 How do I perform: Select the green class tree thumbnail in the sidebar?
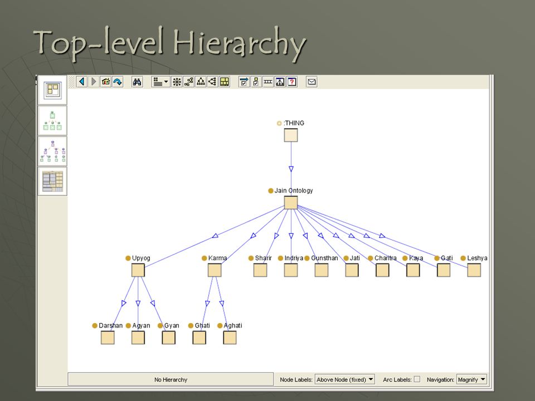[x=52, y=120]
